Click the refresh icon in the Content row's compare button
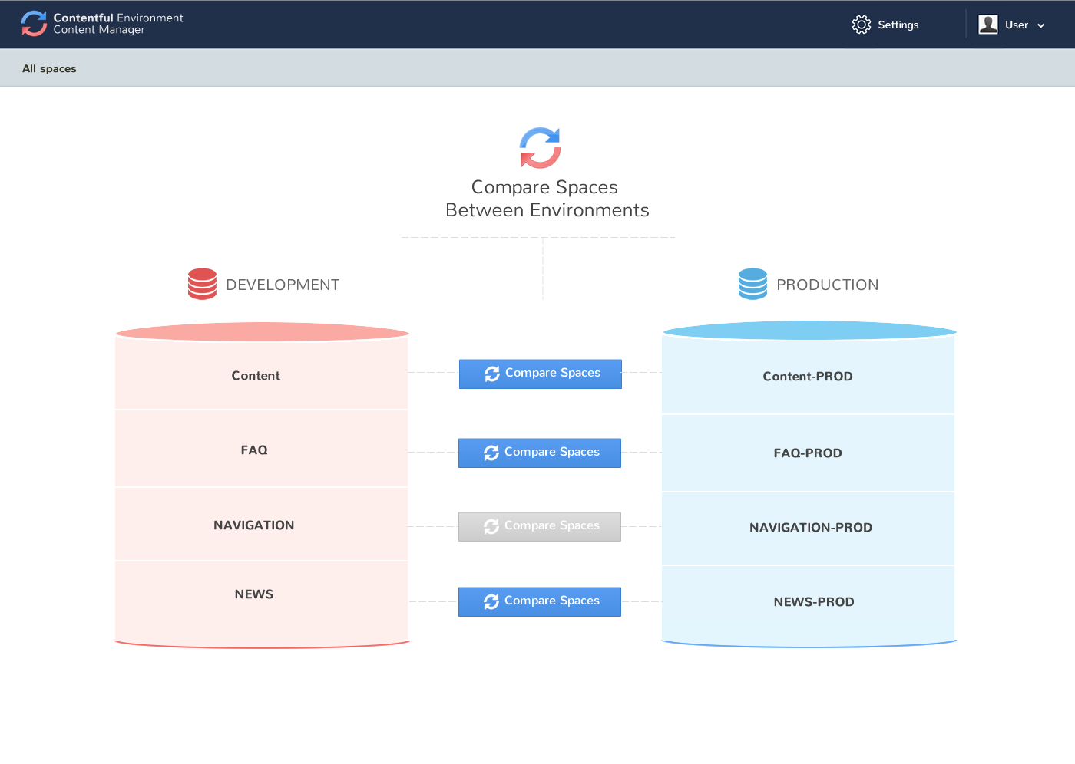 tap(492, 374)
